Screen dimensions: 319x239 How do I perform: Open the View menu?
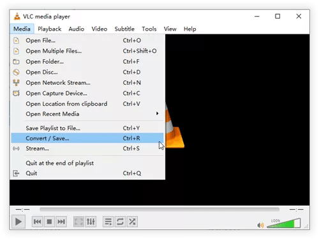tap(170, 29)
